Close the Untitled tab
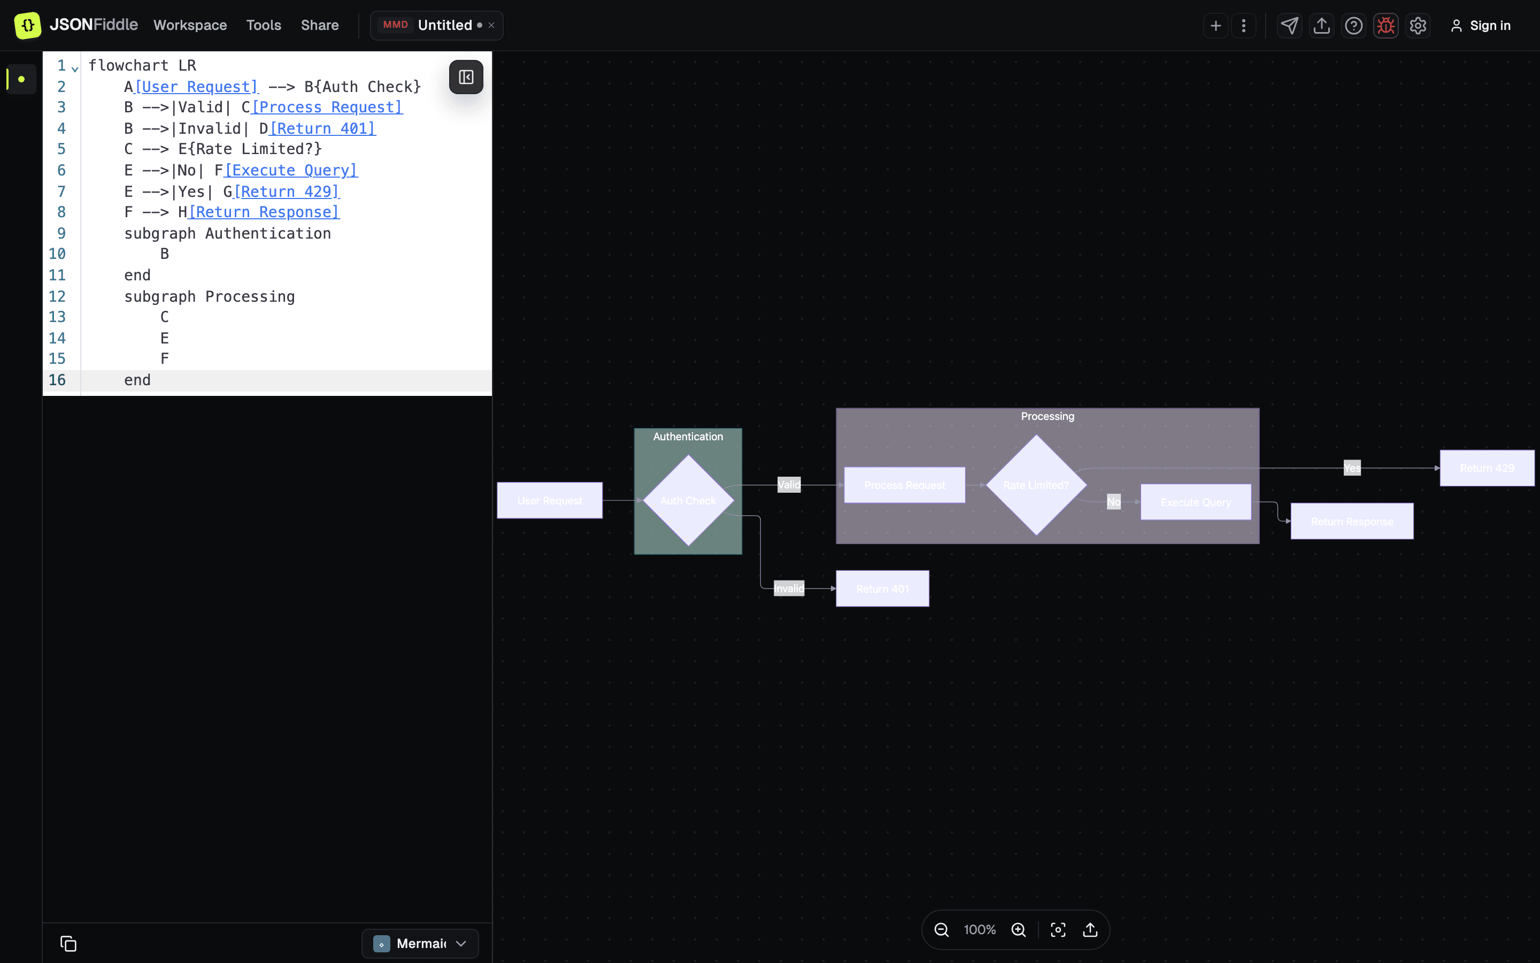Screen dimensions: 1540x963 pos(491,26)
